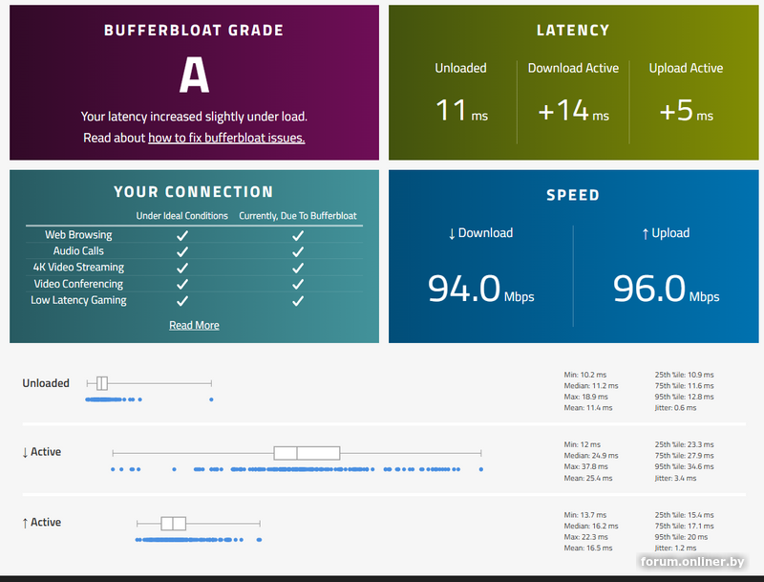Click the Unloaded box plot box
Image resolution: width=764 pixels, height=582 pixels.
pos(102,383)
